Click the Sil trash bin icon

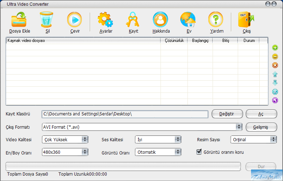(x=46, y=19)
